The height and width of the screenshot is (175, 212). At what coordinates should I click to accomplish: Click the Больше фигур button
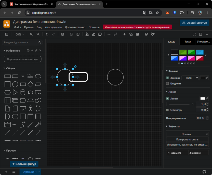tap(24, 164)
